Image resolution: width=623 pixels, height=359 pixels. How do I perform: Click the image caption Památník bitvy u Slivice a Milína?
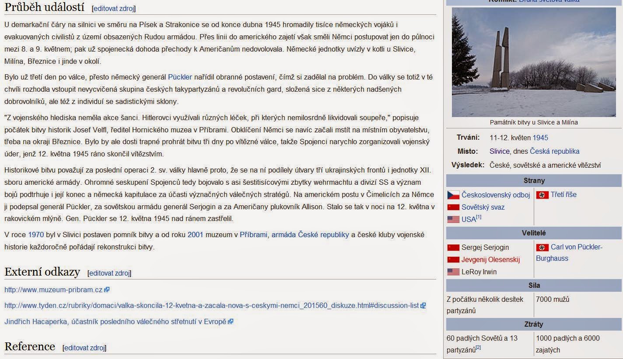[x=534, y=123]
